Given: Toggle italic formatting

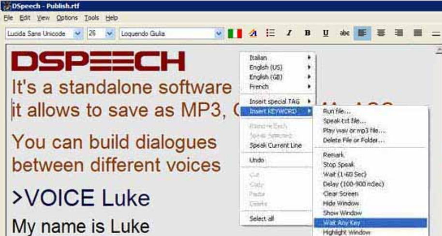Looking at the screenshot, I should coord(289,34).
